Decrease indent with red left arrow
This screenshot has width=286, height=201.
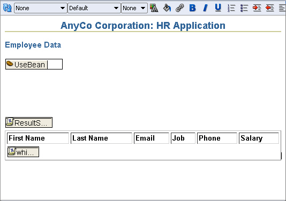[270, 8]
